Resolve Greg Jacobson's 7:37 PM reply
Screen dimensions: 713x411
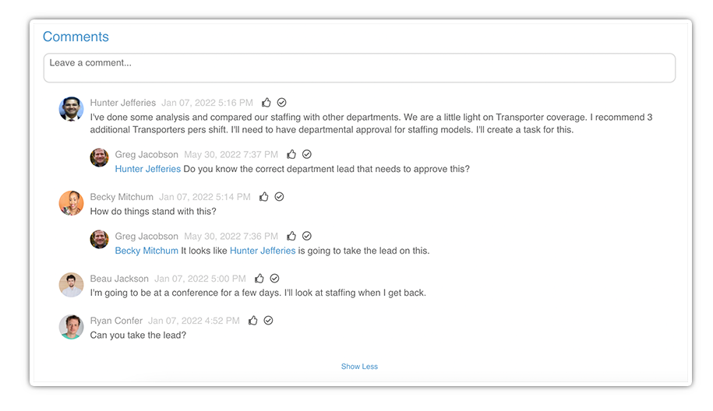pos(307,154)
